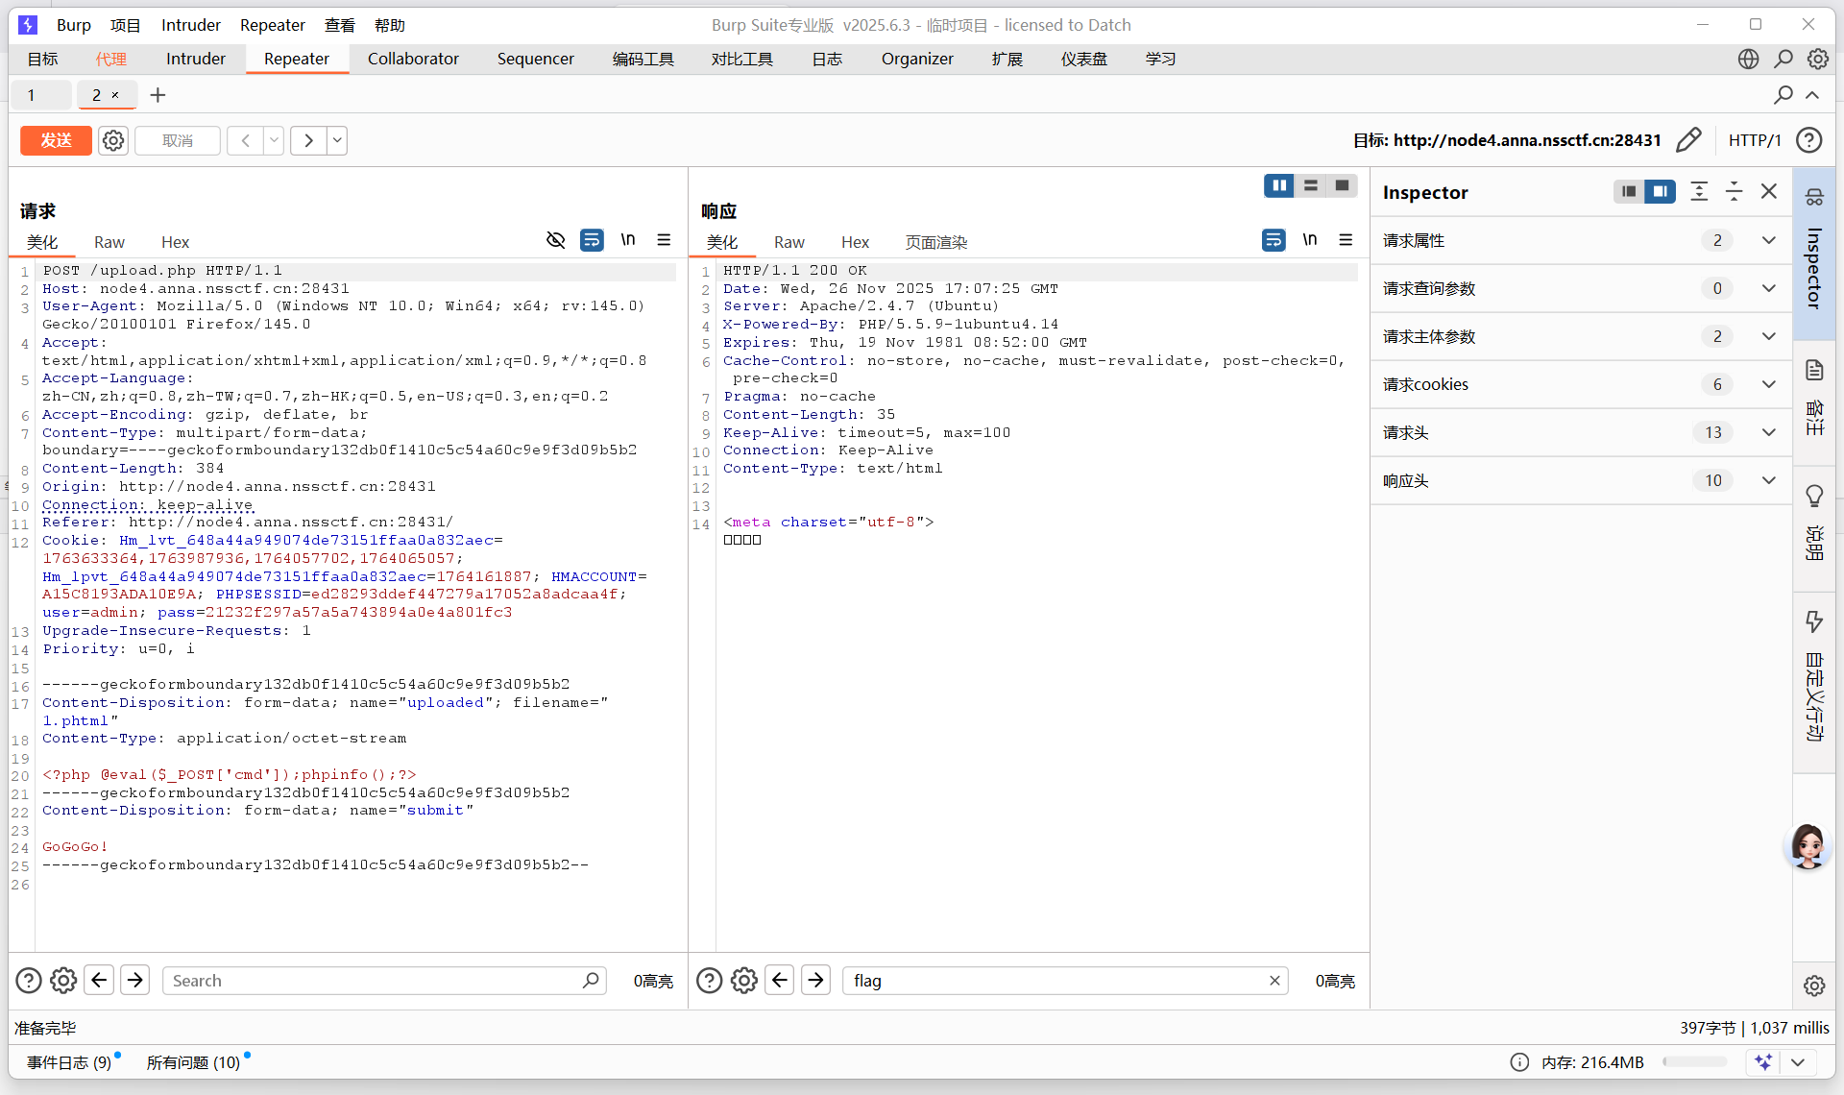Open response panel hamburger menu icon
Image resolution: width=1844 pixels, height=1095 pixels.
point(1346,240)
